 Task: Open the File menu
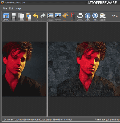click(x=5, y=9)
